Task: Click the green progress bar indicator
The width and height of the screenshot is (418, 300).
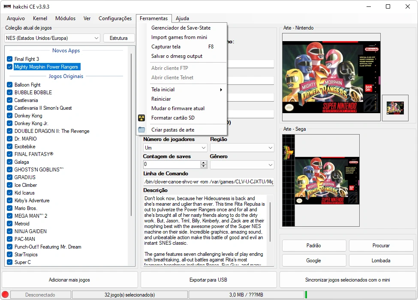Action: (306, 295)
